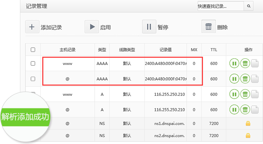The image size is (263, 144).
Task: Open note icon for @ AAAA record
Action: click(x=255, y=79)
